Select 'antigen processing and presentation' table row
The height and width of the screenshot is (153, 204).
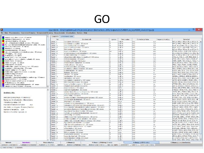(x=126, y=53)
